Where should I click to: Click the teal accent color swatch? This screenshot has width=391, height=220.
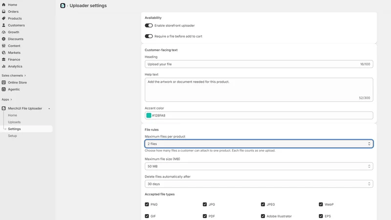pyautogui.click(x=149, y=115)
